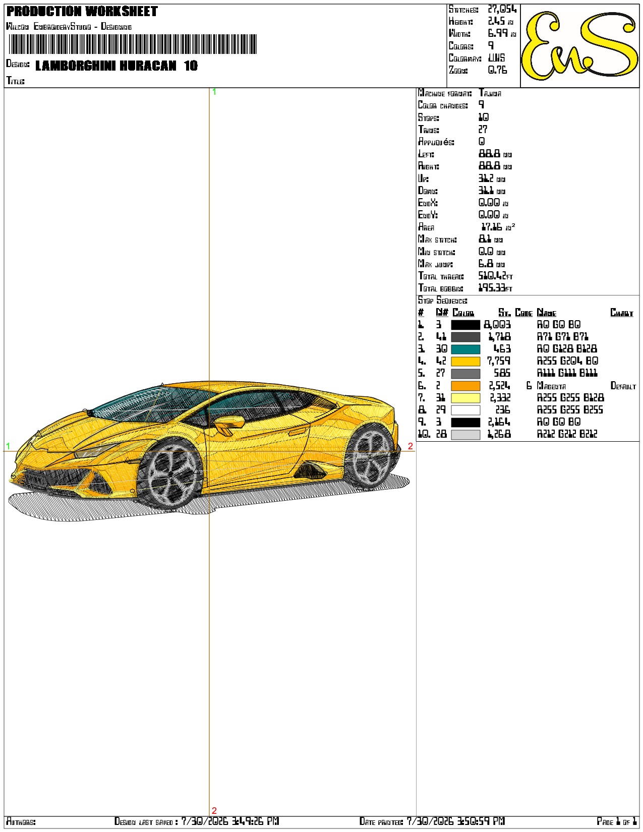This screenshot has height=832, width=643.
Task: Click the color name R255 G204 B0
Action: [x=567, y=361]
